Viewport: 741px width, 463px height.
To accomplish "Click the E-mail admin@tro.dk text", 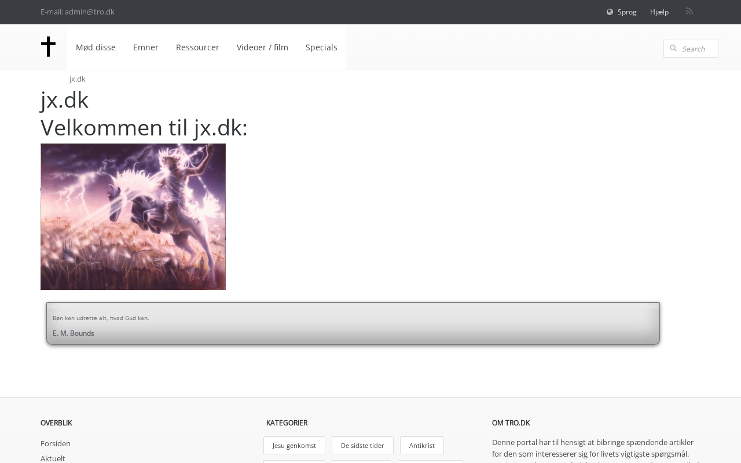I will 78,12.
